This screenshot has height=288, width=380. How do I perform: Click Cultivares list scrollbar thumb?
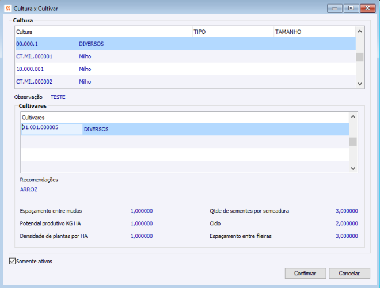coord(353,142)
